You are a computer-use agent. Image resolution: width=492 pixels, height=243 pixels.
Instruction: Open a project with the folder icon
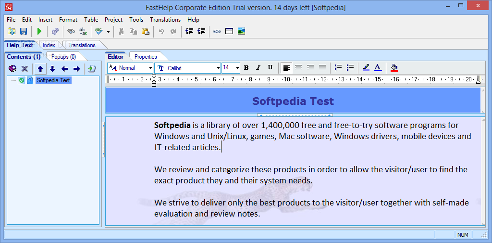coord(12,31)
